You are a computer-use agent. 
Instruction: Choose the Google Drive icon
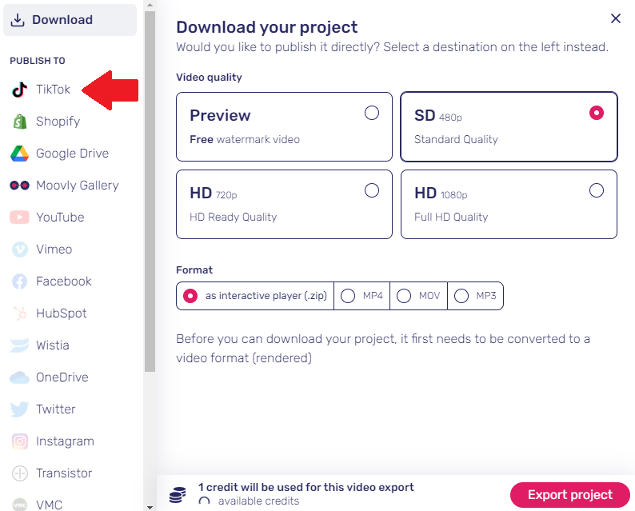[x=19, y=154]
